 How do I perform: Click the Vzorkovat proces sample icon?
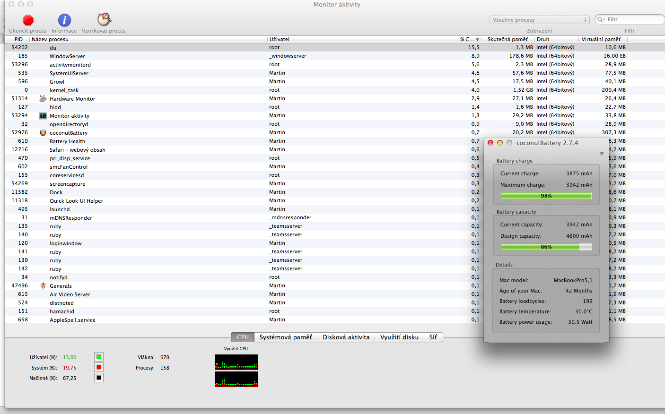tap(104, 19)
